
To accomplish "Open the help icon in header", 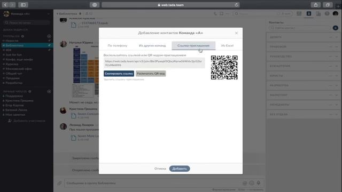I will click(x=327, y=14).
